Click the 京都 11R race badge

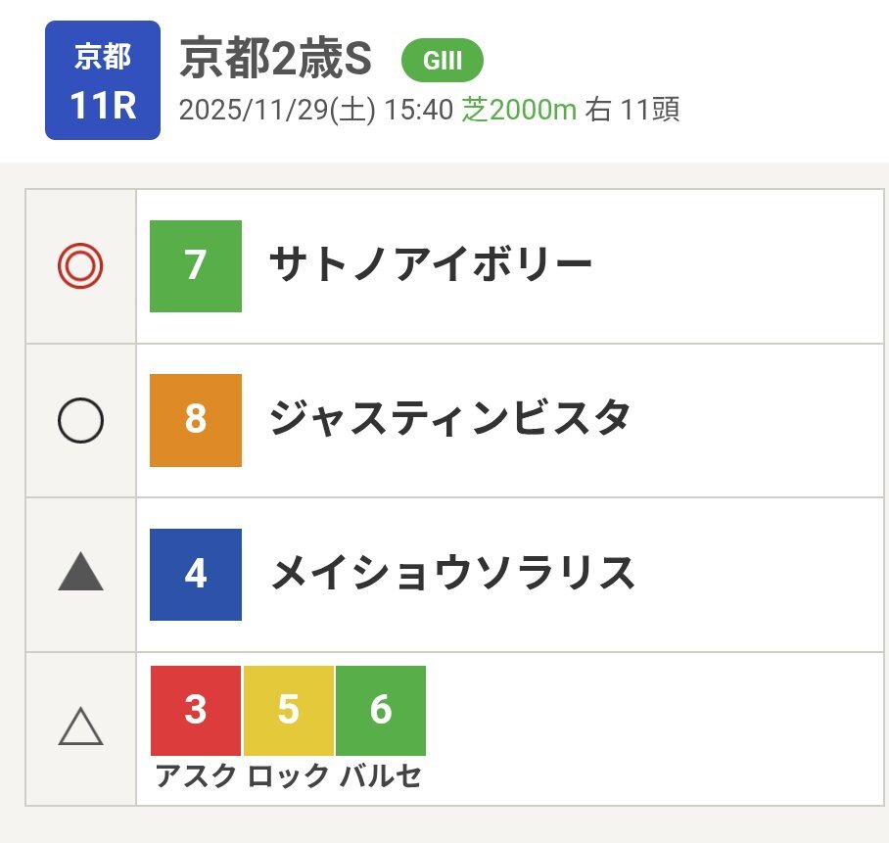[102, 80]
